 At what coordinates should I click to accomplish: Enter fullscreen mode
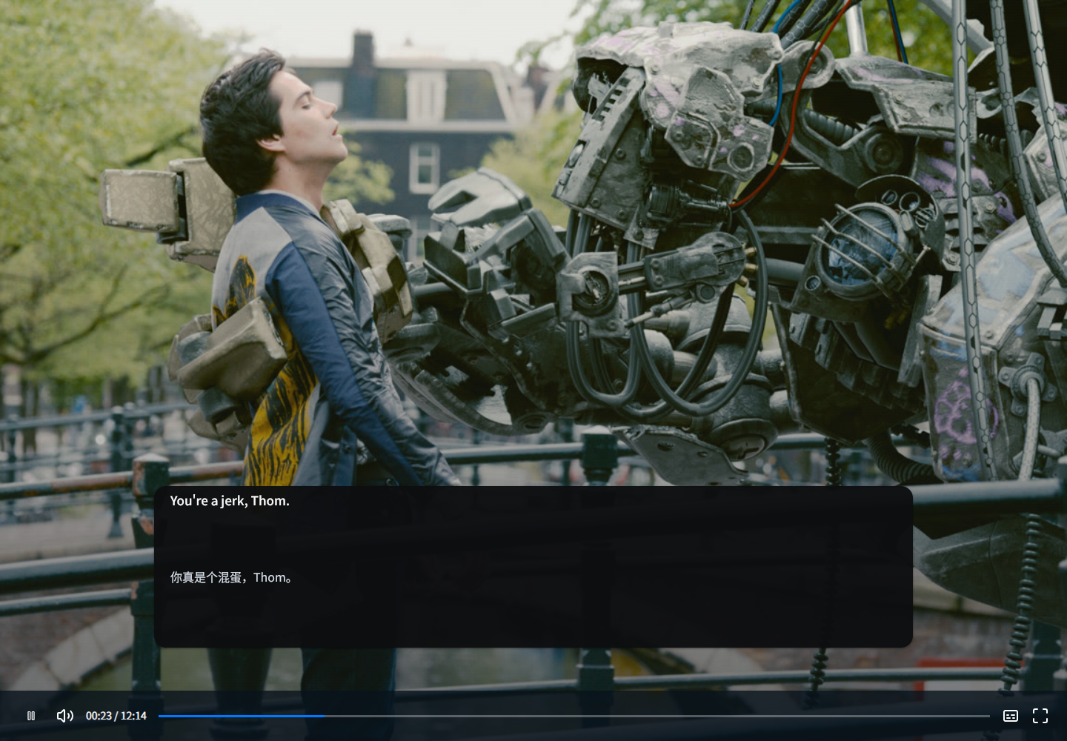tap(1040, 716)
